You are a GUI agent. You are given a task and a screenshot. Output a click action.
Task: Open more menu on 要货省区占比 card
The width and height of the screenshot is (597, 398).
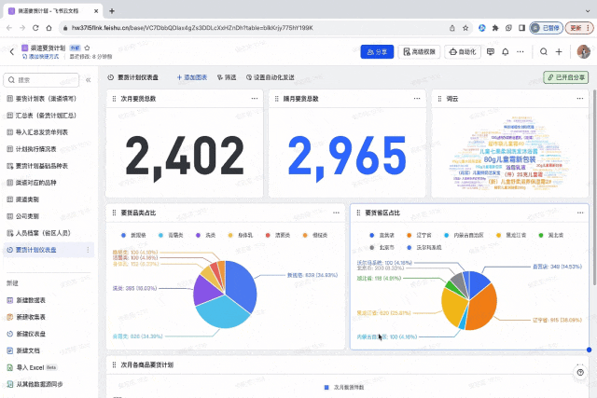click(580, 213)
